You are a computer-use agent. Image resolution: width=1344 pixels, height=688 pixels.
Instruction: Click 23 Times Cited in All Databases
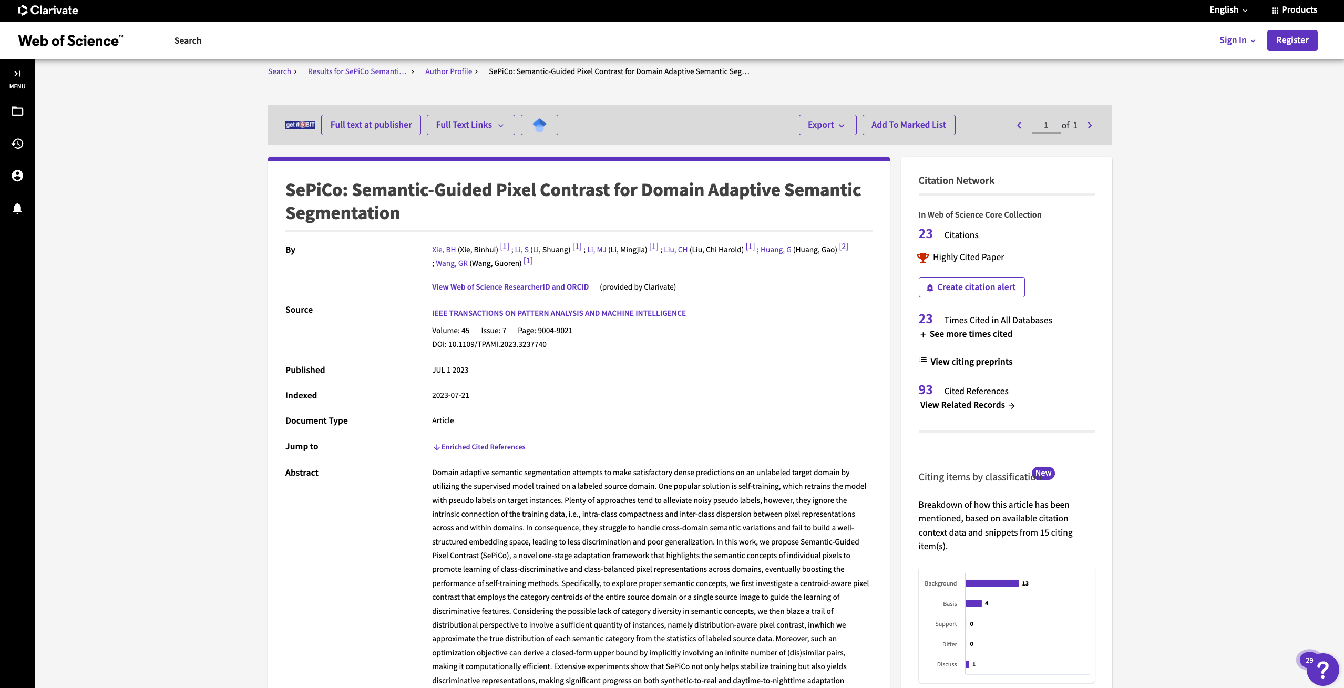(x=925, y=319)
